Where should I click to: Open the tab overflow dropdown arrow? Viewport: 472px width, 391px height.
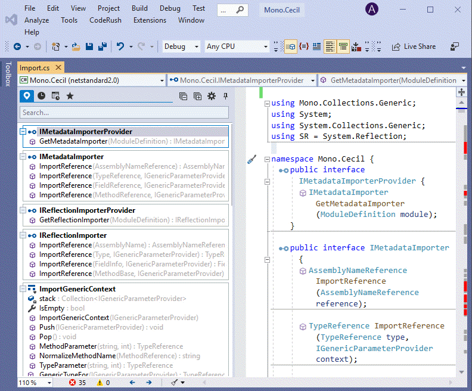point(463,68)
